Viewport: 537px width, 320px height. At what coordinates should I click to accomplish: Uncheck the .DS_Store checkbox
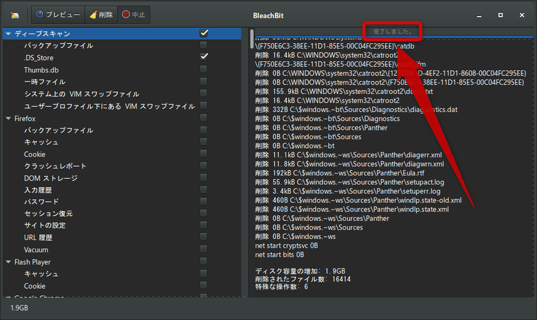[204, 56]
